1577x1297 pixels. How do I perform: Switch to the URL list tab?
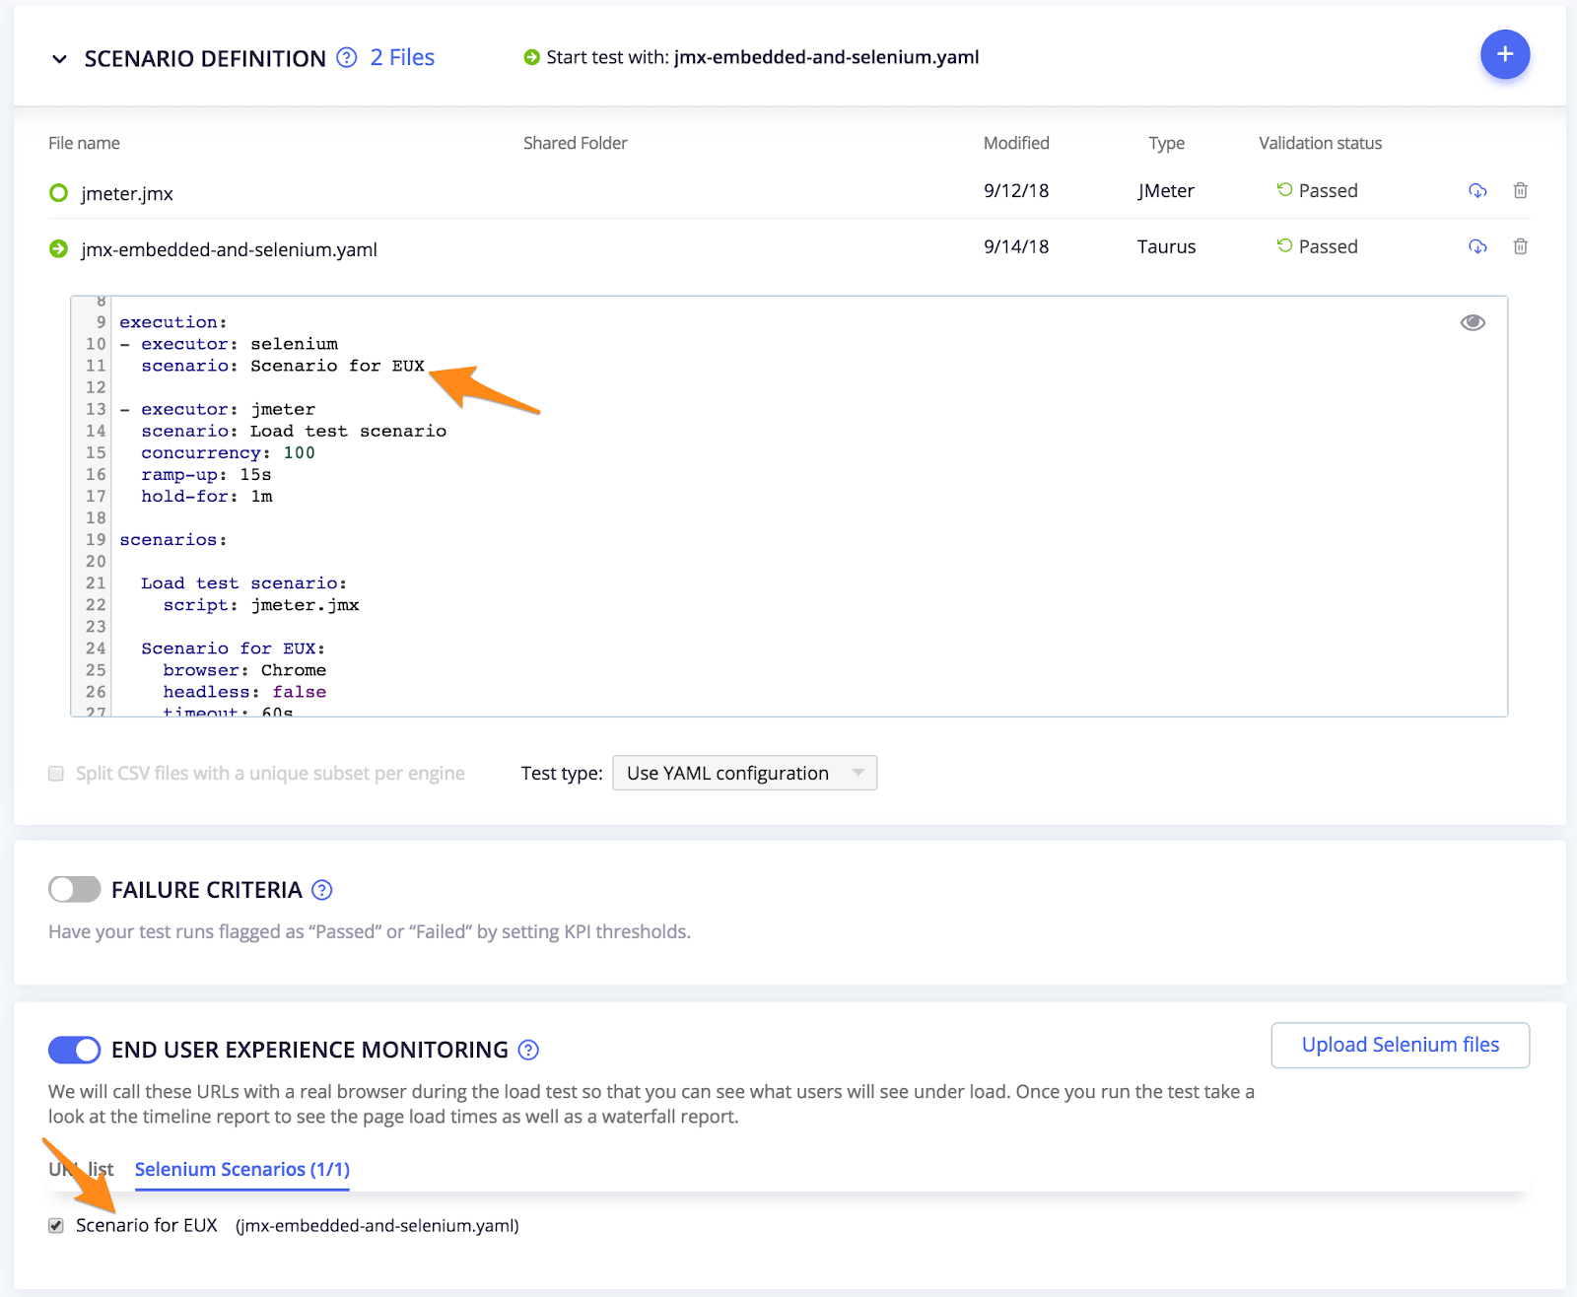pos(81,1169)
